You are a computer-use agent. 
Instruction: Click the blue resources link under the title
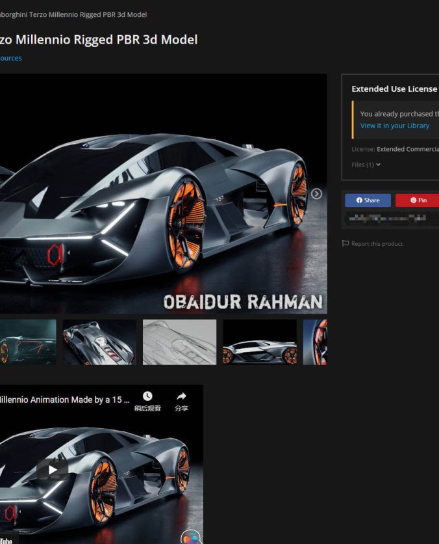tap(10, 58)
